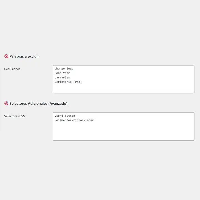Click the Exclusiones textarea resize handle

193,92
